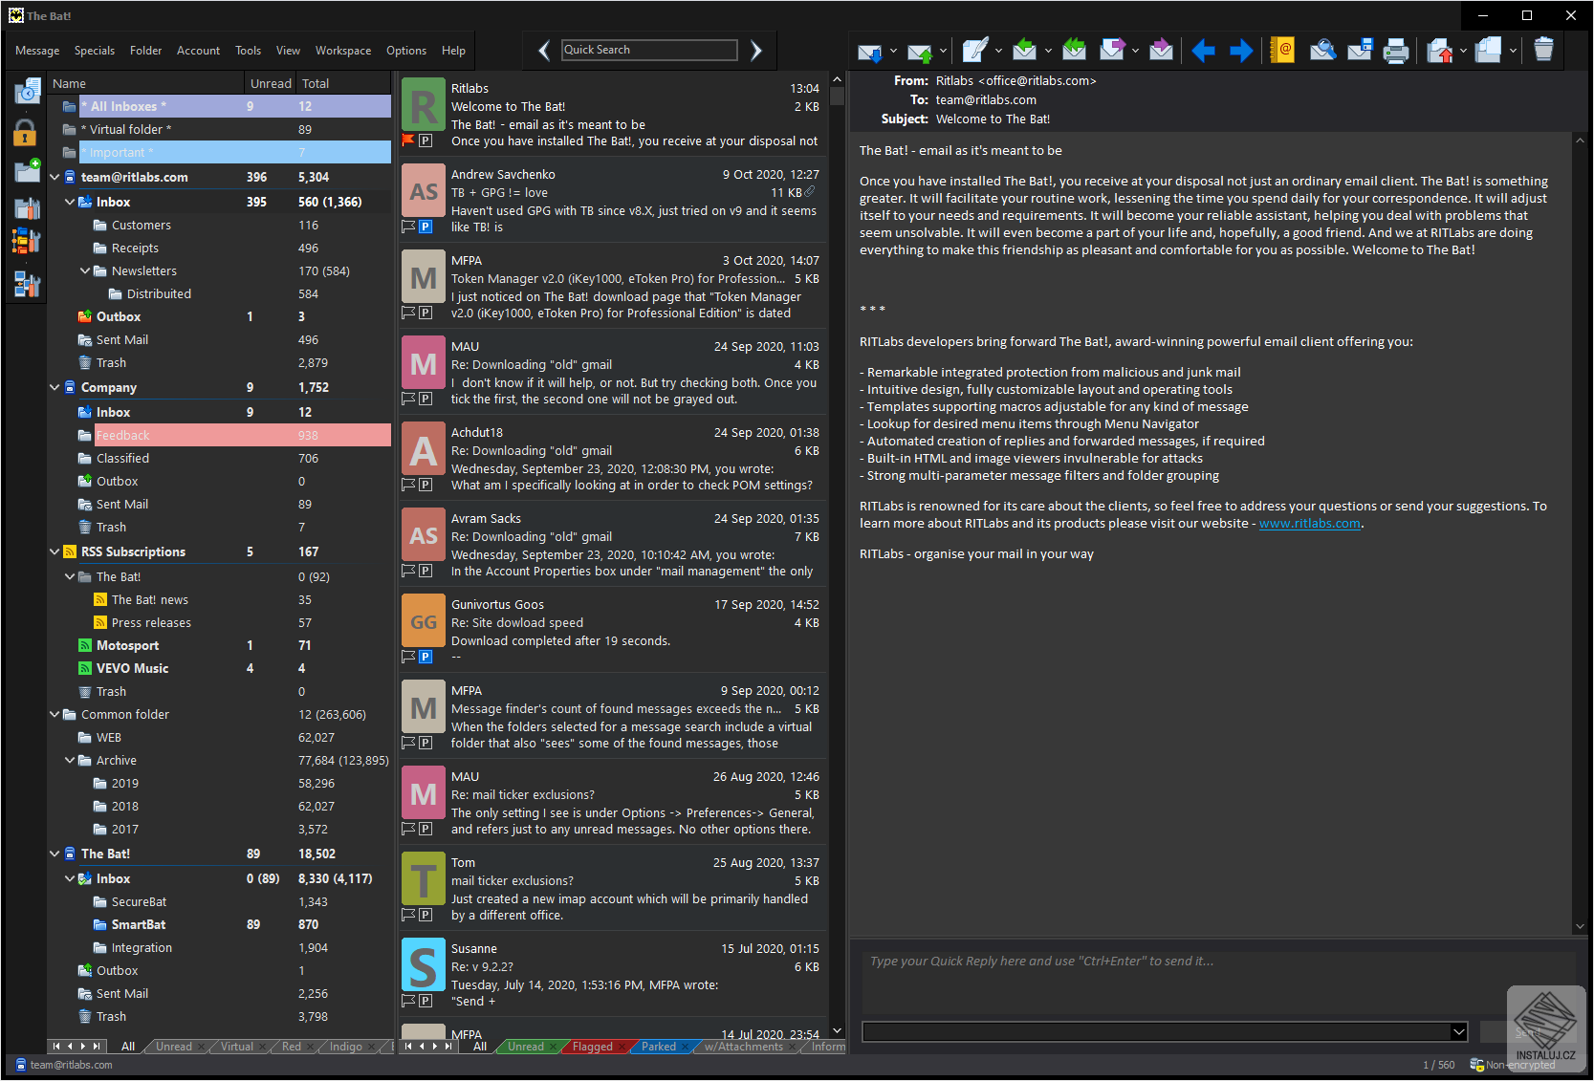Viewport: 1594px width, 1081px height.
Task: Click the Quick Search next arrow
Action: click(756, 51)
